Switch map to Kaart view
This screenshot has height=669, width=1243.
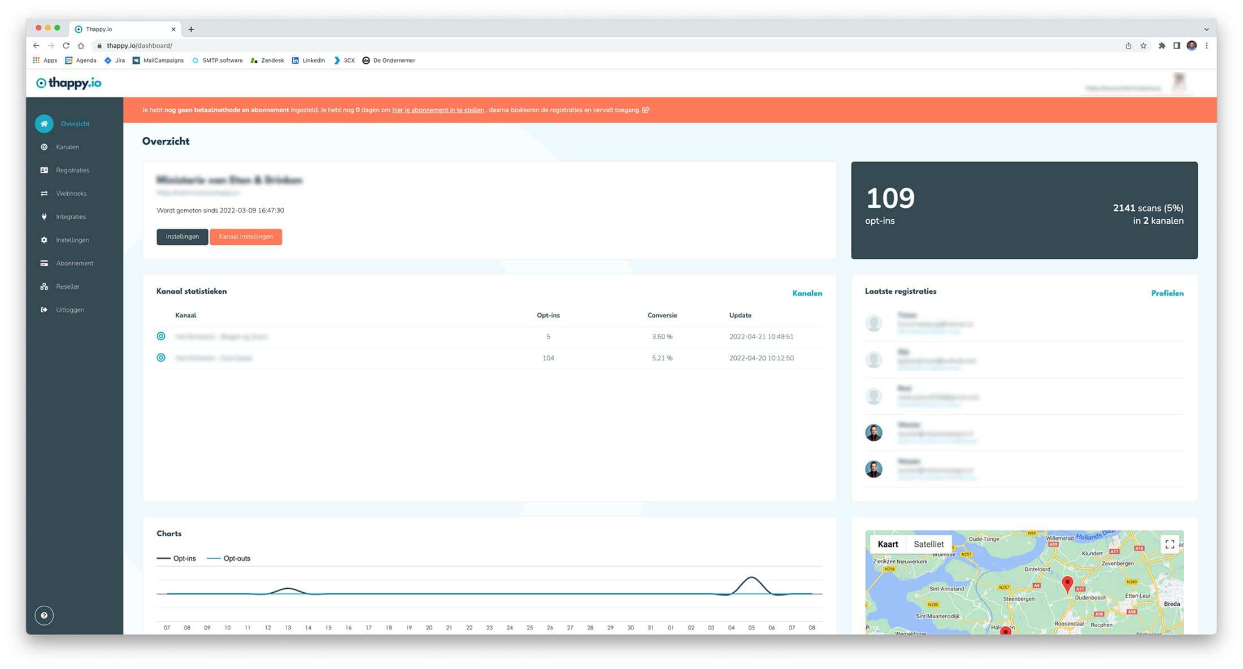[888, 544]
